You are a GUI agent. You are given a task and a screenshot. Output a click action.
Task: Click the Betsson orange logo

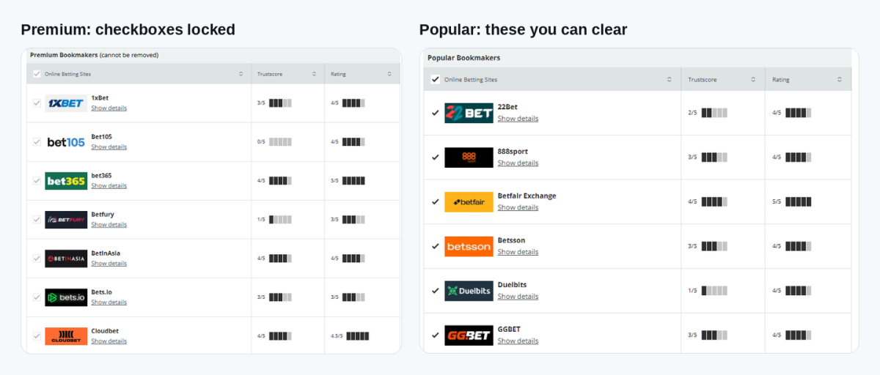469,247
